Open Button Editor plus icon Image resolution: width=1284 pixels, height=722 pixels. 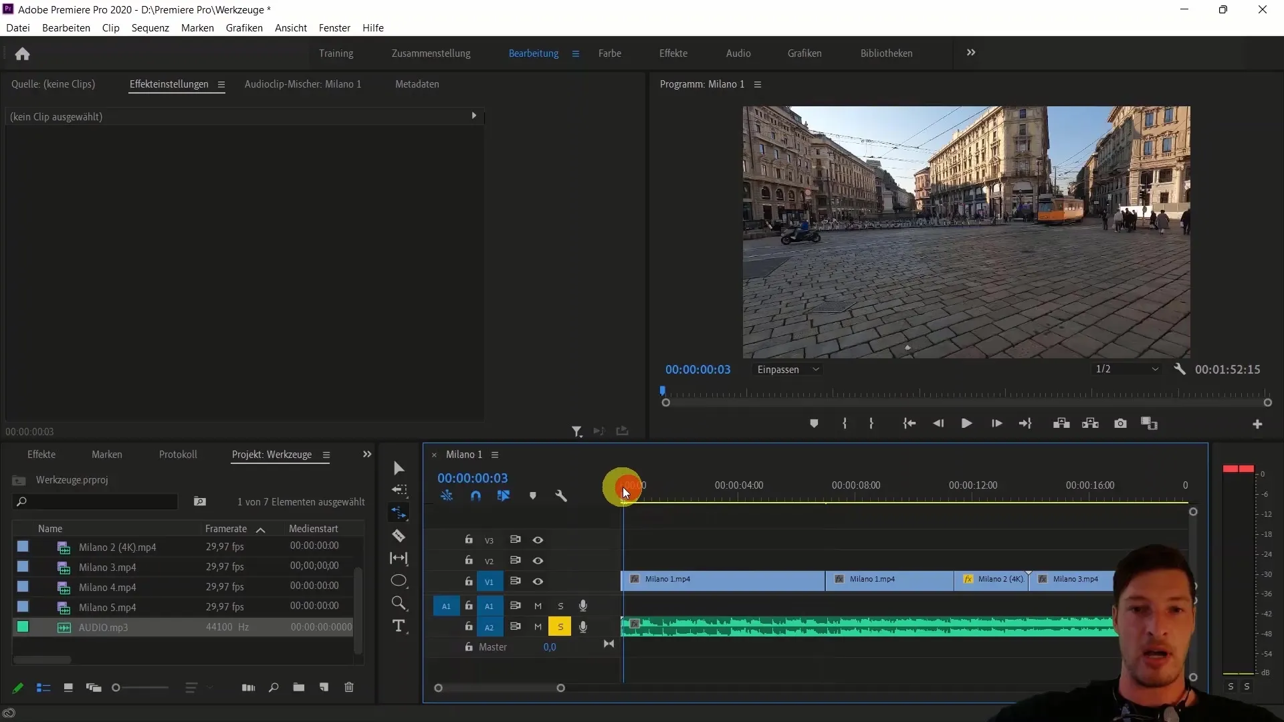(1257, 424)
